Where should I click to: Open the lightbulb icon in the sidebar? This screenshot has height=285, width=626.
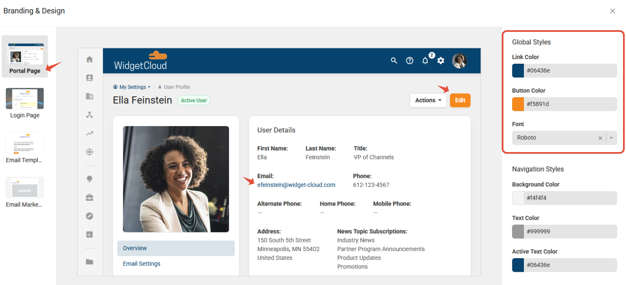[89, 179]
